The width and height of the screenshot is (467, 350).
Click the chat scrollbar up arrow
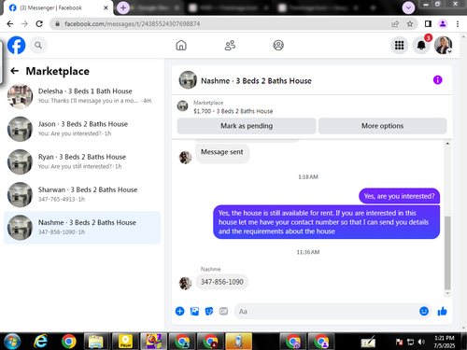click(x=447, y=144)
